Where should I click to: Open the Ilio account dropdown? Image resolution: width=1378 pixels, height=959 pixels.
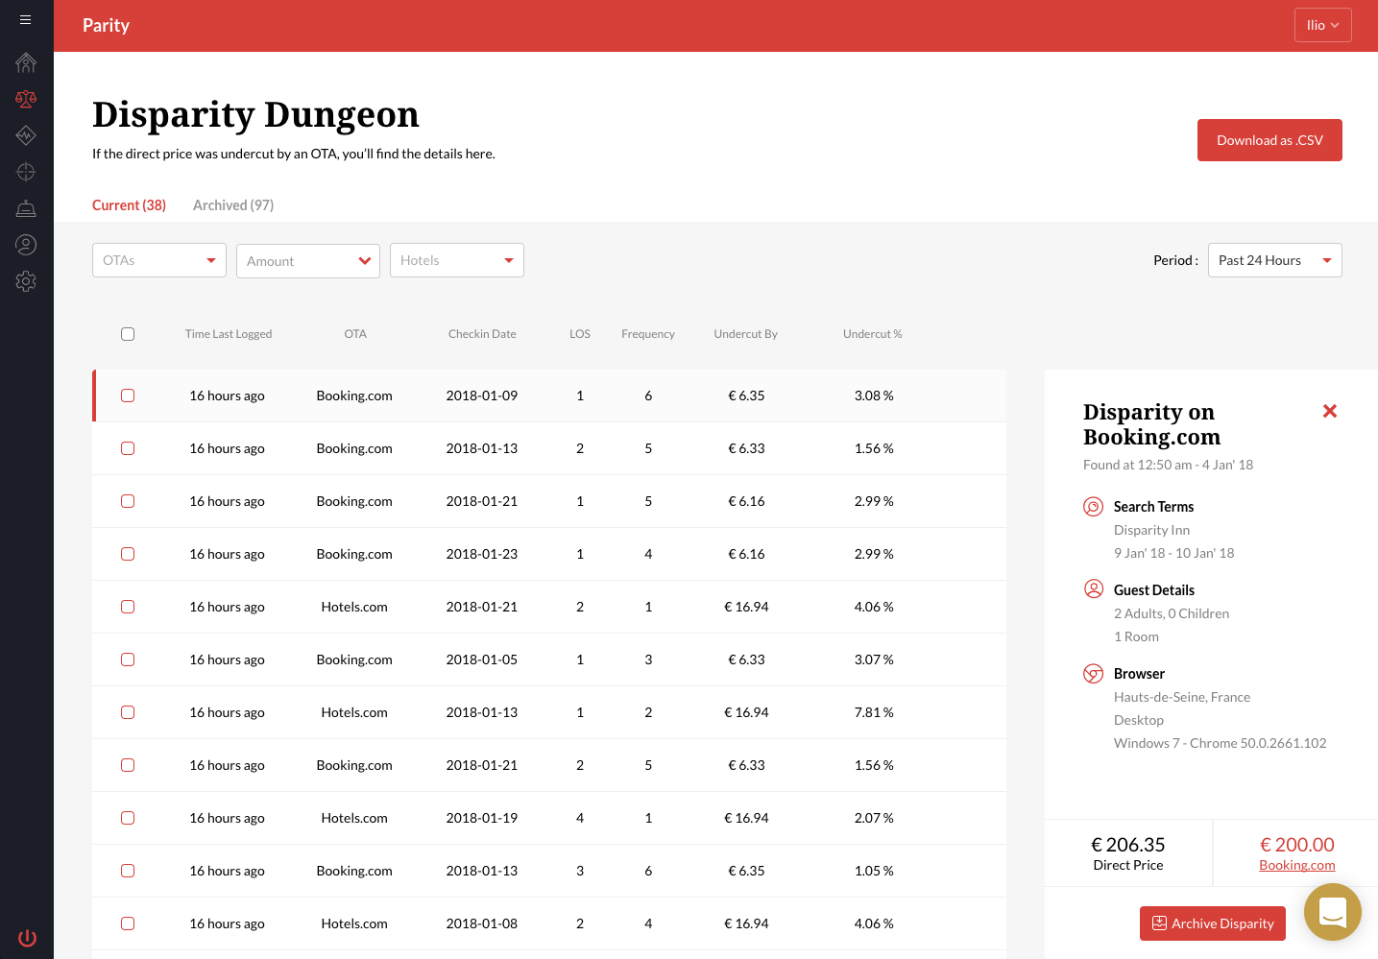(x=1322, y=25)
